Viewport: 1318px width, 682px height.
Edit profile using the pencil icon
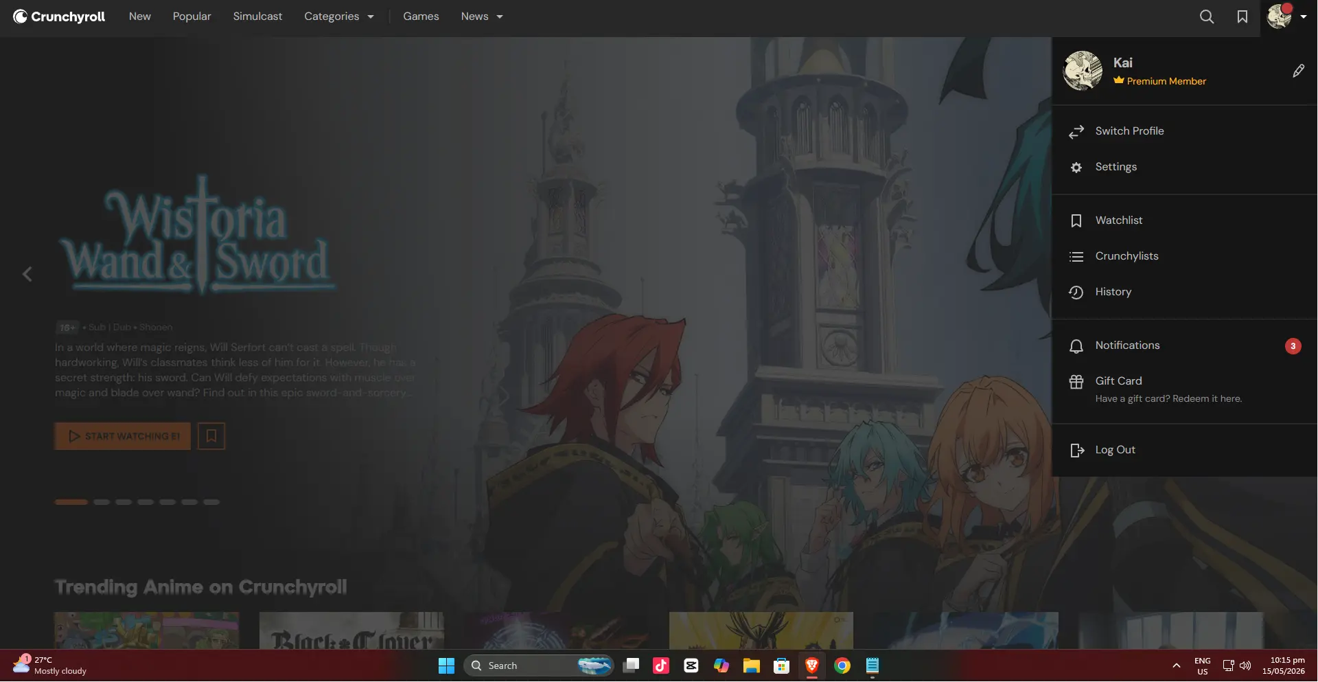1299,71
